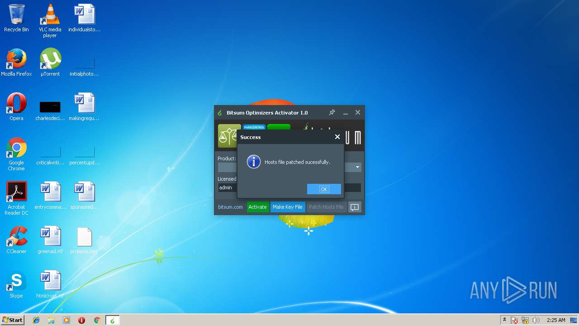Expand the Product dropdown arrow
Screen dimensions: 579x326
coord(357,167)
